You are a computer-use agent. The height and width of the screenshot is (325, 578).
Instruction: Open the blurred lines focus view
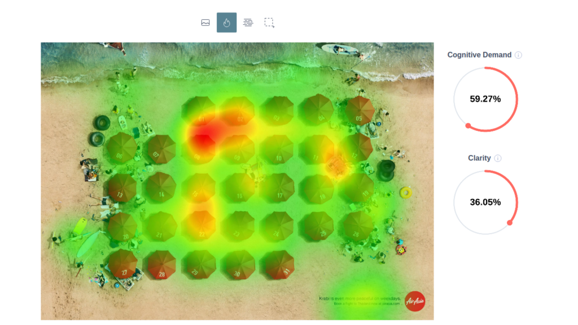click(x=248, y=23)
